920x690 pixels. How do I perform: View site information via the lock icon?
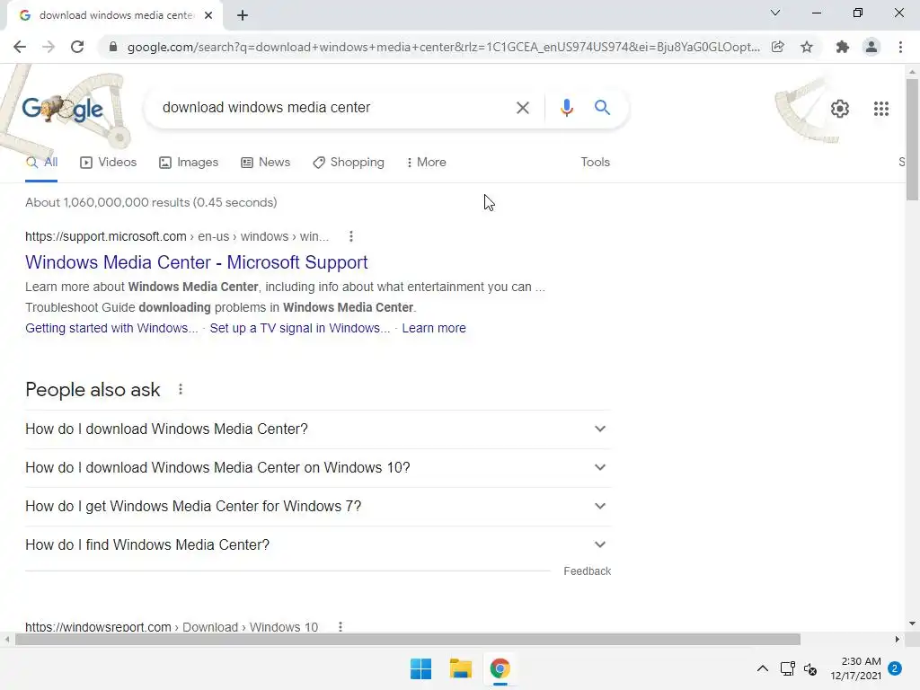click(x=113, y=47)
